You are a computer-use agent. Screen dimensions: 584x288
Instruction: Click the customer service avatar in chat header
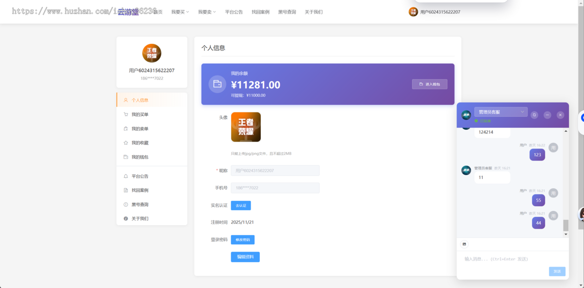466,115
